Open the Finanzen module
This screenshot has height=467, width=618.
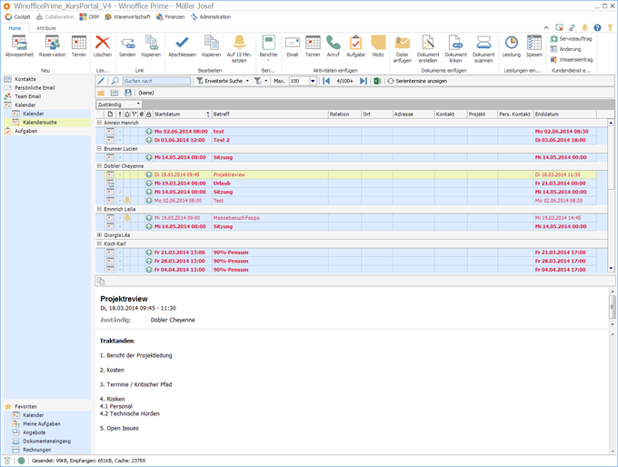tap(170, 17)
